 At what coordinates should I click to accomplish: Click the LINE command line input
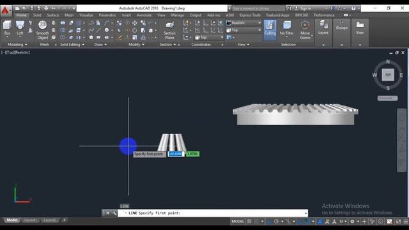click(x=213, y=213)
